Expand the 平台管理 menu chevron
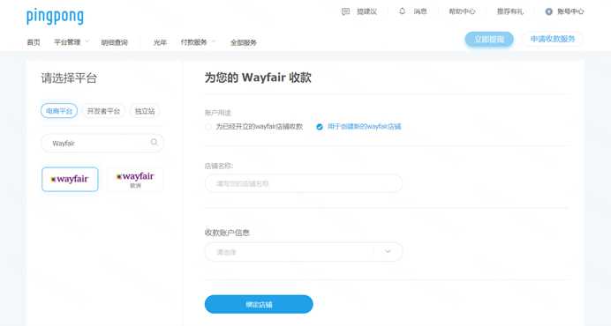The image size is (611, 326). click(x=87, y=41)
